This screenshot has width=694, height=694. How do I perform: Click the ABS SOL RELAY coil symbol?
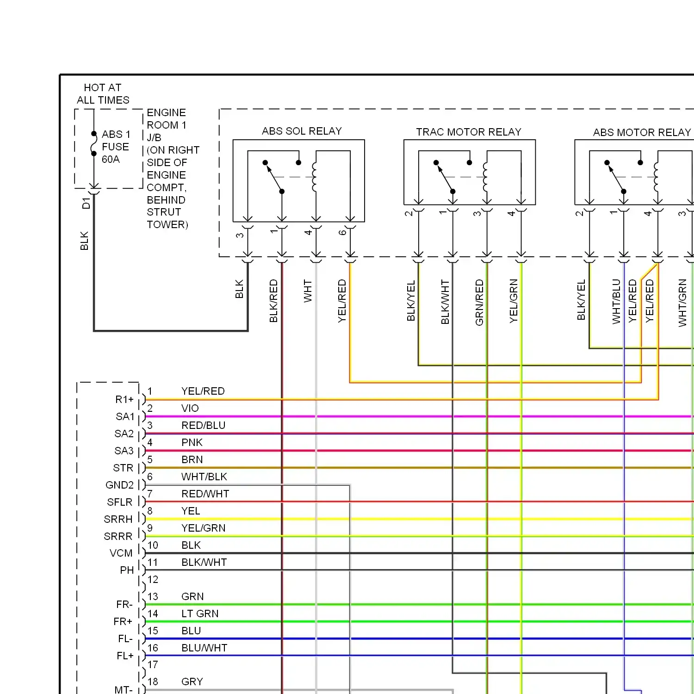tap(314, 177)
